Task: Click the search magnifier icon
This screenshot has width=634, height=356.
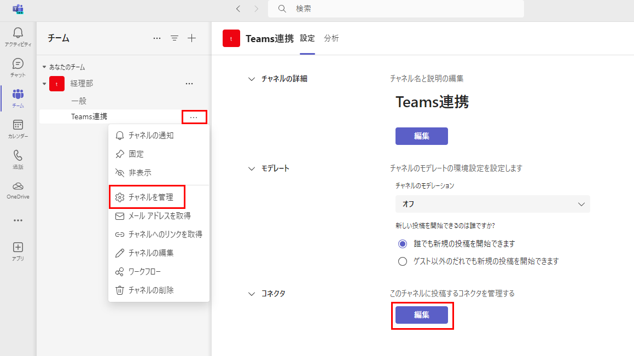Action: click(x=282, y=9)
